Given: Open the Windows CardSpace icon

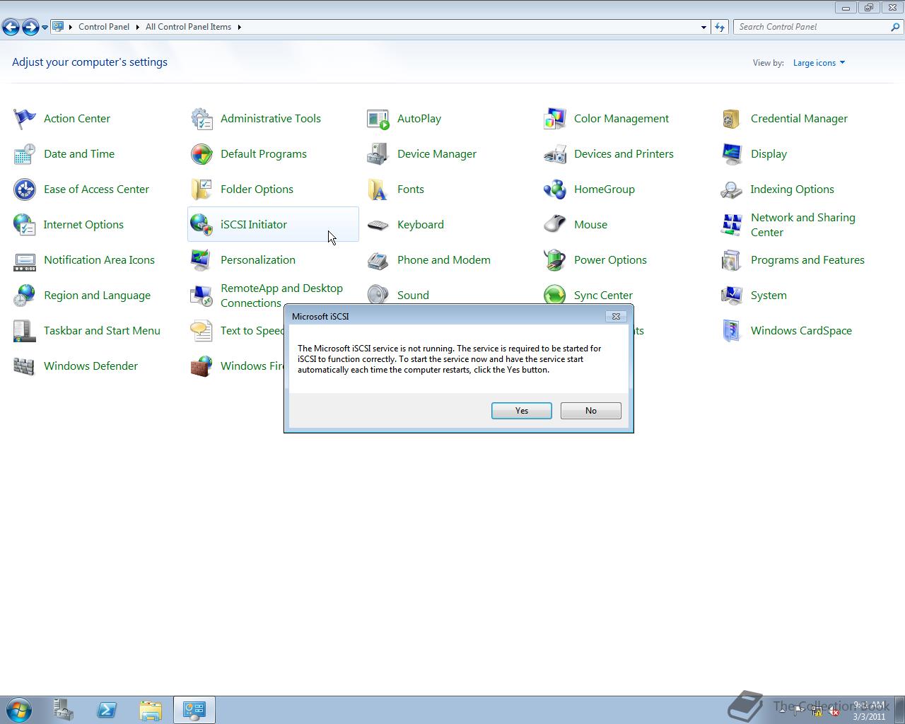Looking at the screenshot, I should coord(732,330).
